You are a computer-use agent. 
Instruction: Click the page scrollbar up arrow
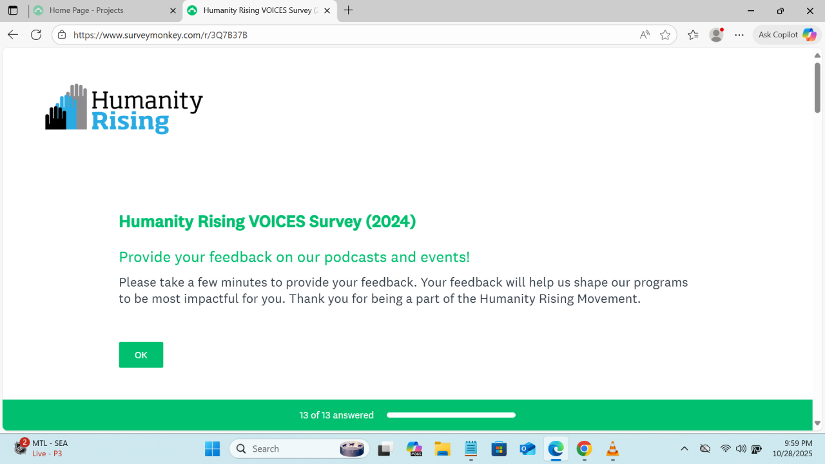pyautogui.click(x=817, y=55)
